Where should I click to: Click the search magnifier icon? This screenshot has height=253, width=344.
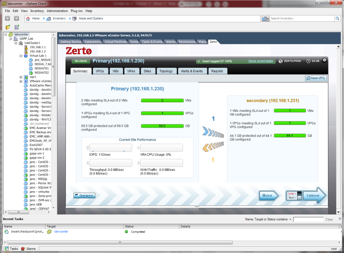tap(337, 18)
